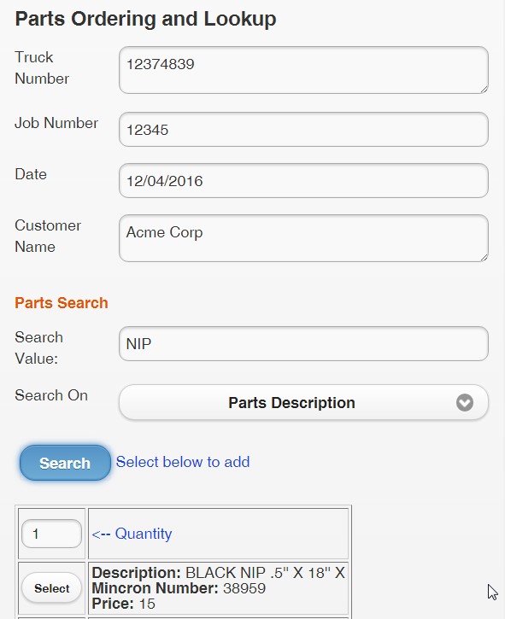Click the Search Value field containing NIP
This screenshot has width=505, height=619.
[x=303, y=344]
